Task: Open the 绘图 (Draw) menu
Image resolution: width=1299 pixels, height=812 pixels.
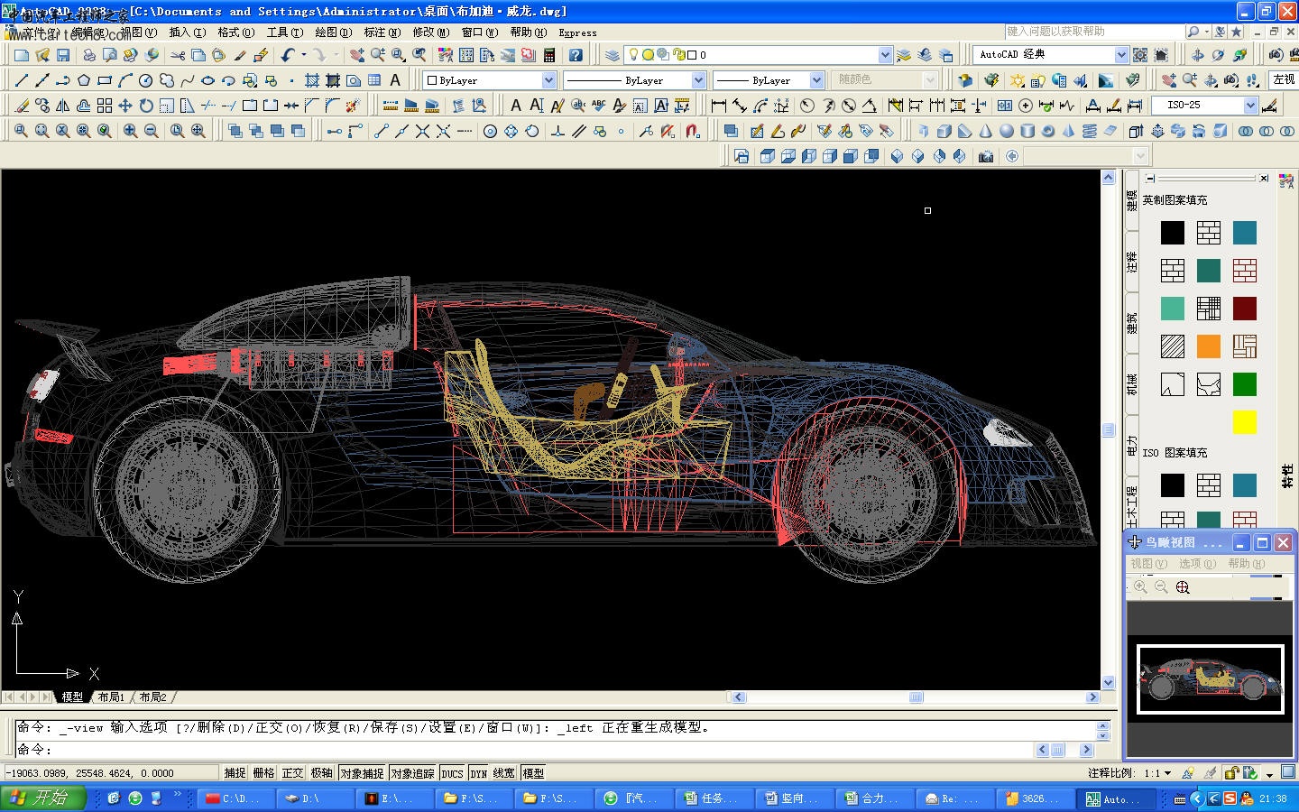Action: (334, 32)
